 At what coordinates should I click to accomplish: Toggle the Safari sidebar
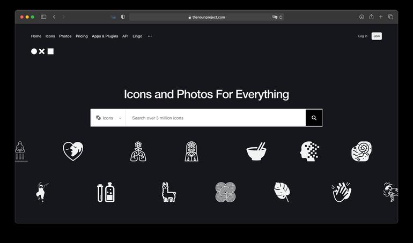[x=43, y=17]
